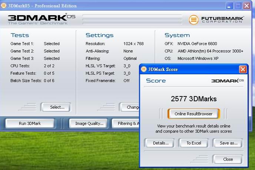Click the Filtering value Optimal
Viewport: 255px width, 170px height.
130,58
